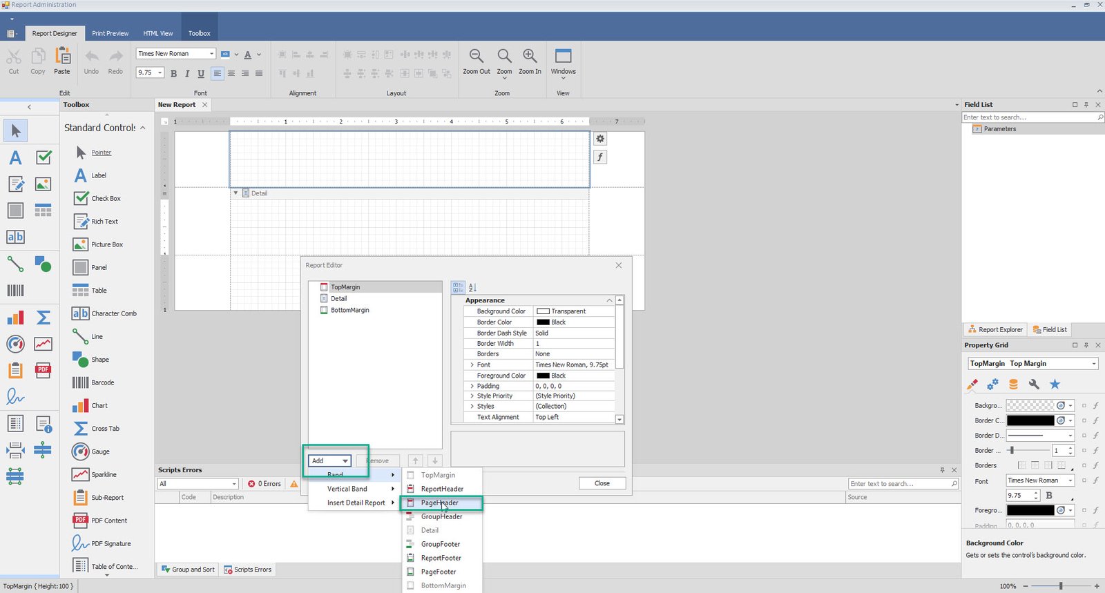Choose PageHeader from the Band submenu
This screenshot has width=1105, height=593.
point(440,503)
